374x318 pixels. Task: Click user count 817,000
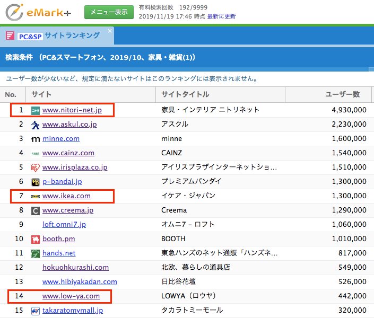click(353, 253)
